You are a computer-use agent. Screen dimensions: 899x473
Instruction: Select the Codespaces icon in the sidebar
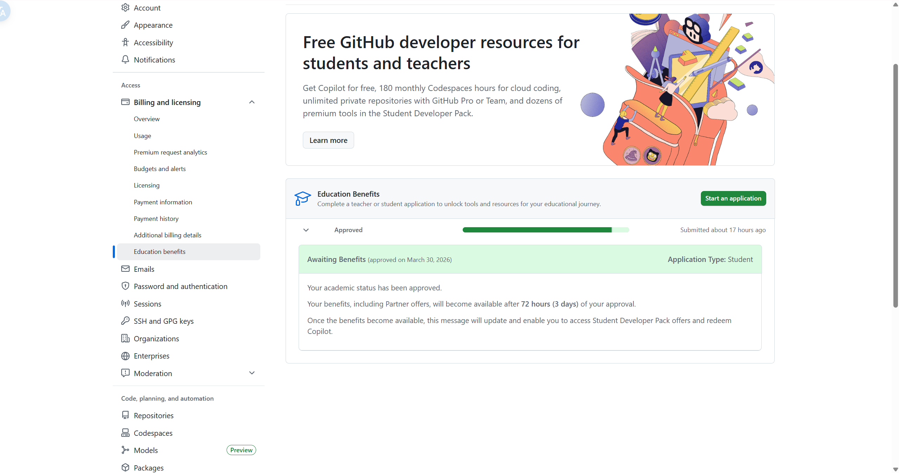click(x=125, y=433)
